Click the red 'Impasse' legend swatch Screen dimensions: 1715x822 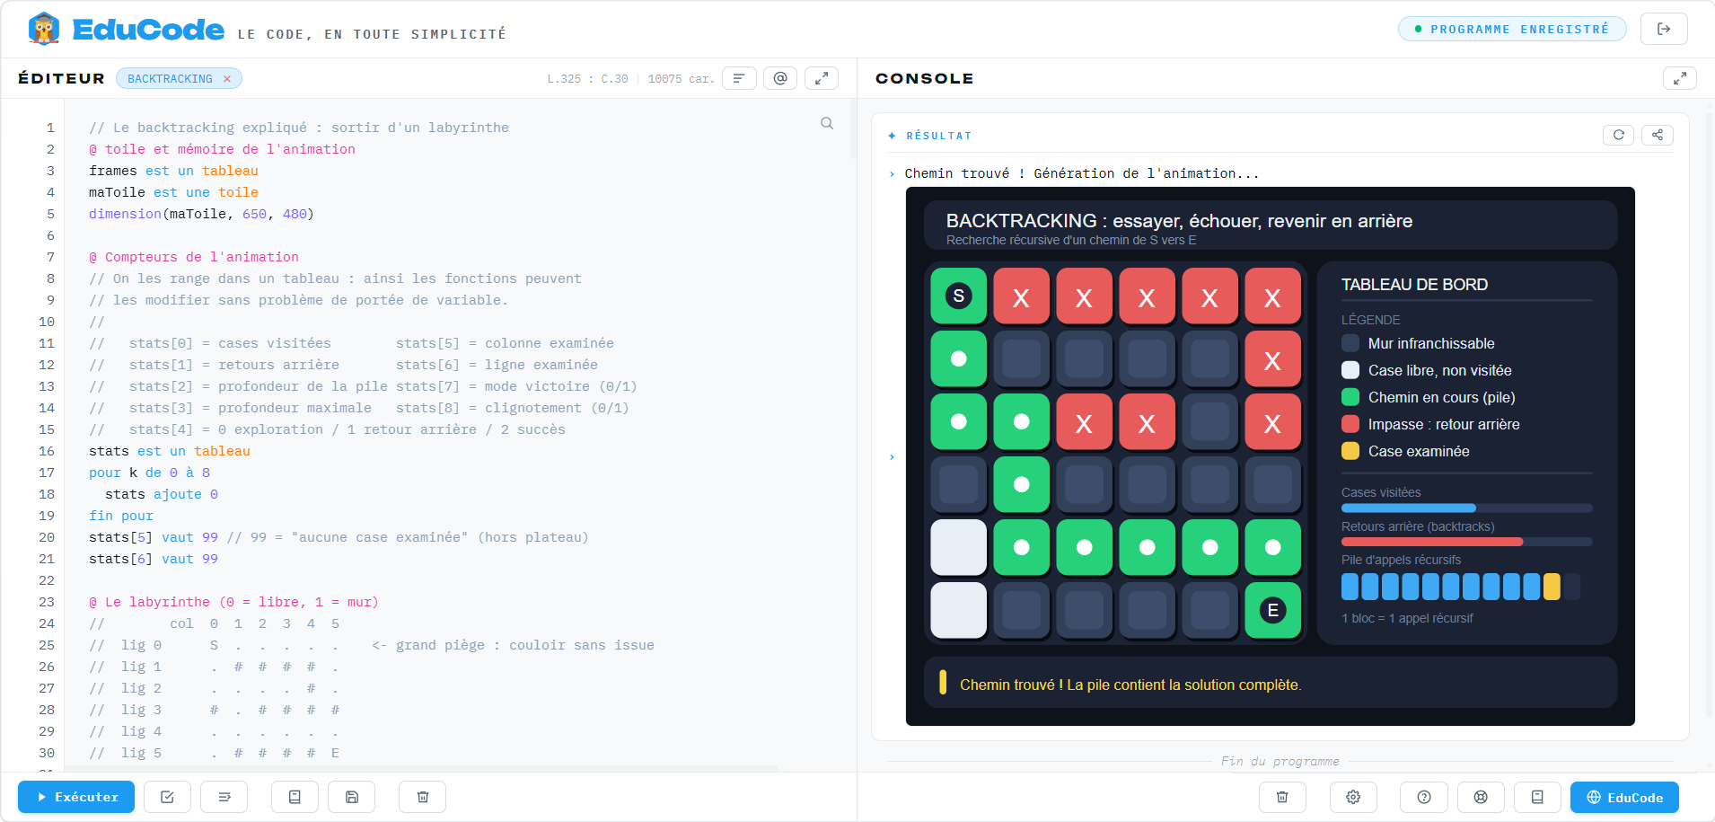pos(1350,424)
